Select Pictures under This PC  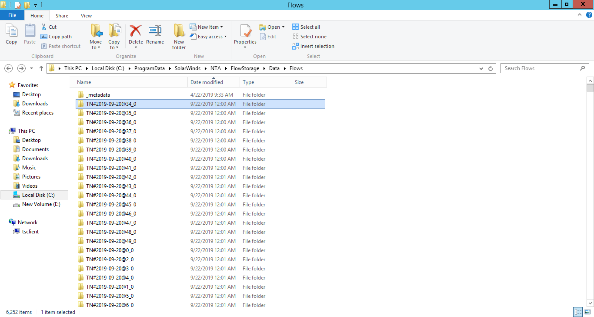coord(27,177)
